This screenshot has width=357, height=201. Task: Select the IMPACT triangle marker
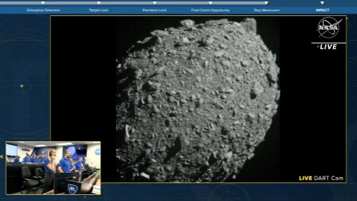tap(322, 3)
